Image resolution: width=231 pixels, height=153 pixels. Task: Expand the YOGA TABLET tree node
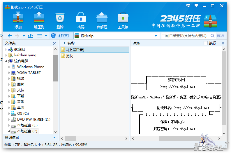9,73
